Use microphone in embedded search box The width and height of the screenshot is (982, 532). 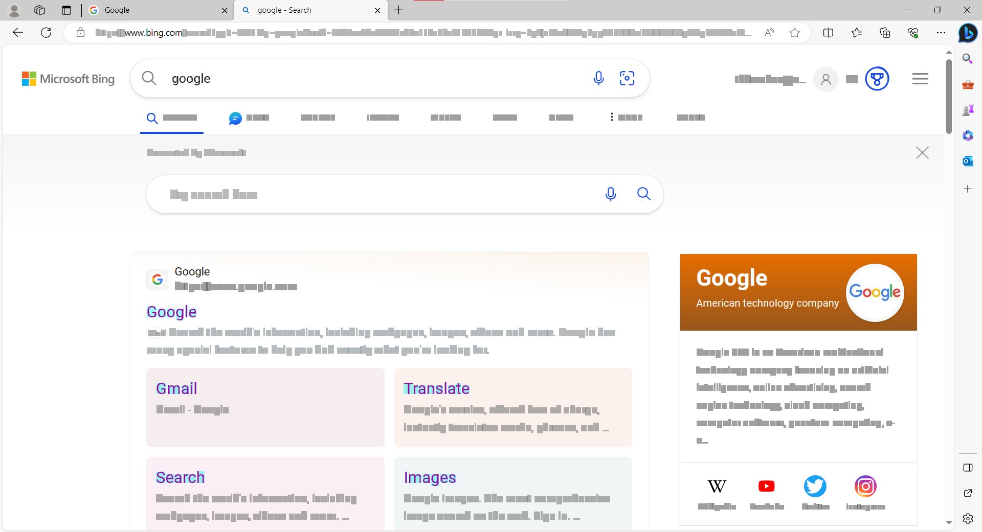click(611, 194)
